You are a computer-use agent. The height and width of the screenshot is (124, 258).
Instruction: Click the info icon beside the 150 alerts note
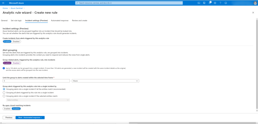(x=4, y=68)
